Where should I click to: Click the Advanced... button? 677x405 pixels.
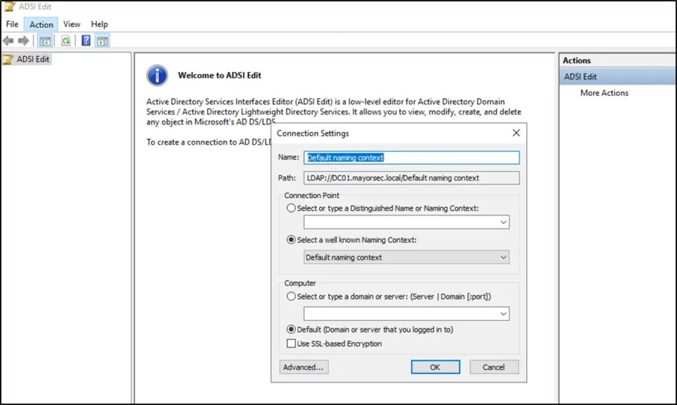click(x=303, y=367)
